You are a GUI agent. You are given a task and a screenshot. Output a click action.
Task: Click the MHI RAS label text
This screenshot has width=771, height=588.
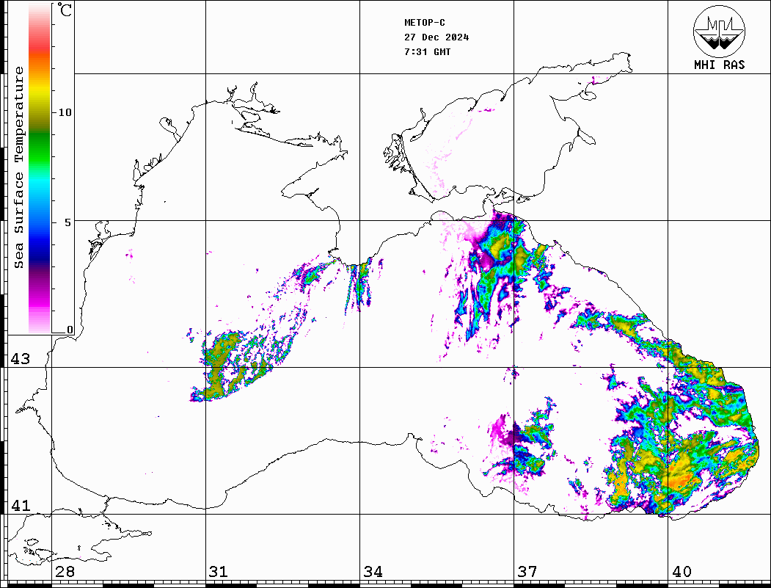pos(720,65)
